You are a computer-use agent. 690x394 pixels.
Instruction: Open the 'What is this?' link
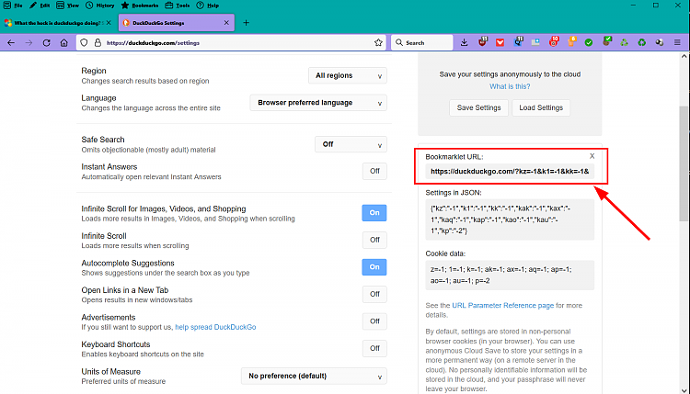pyautogui.click(x=510, y=86)
